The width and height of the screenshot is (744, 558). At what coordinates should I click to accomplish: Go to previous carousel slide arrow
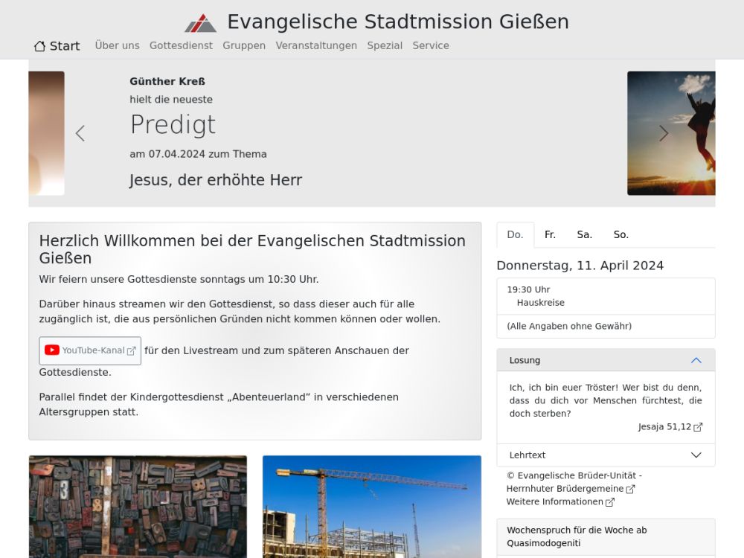point(80,133)
